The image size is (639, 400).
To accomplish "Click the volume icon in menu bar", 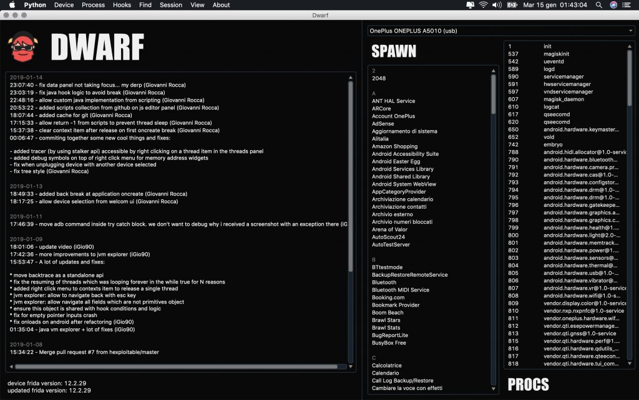I will pos(497,5).
